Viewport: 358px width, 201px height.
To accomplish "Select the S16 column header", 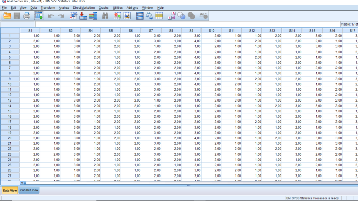I will [x=332, y=30].
